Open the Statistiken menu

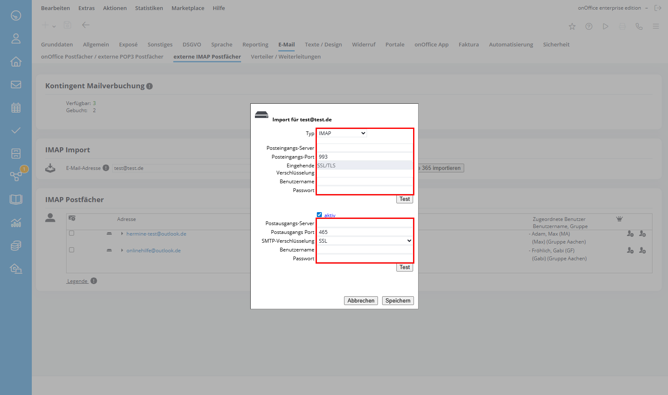coord(149,8)
